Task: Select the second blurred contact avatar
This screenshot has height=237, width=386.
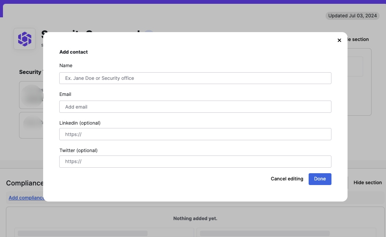Action: [33, 124]
